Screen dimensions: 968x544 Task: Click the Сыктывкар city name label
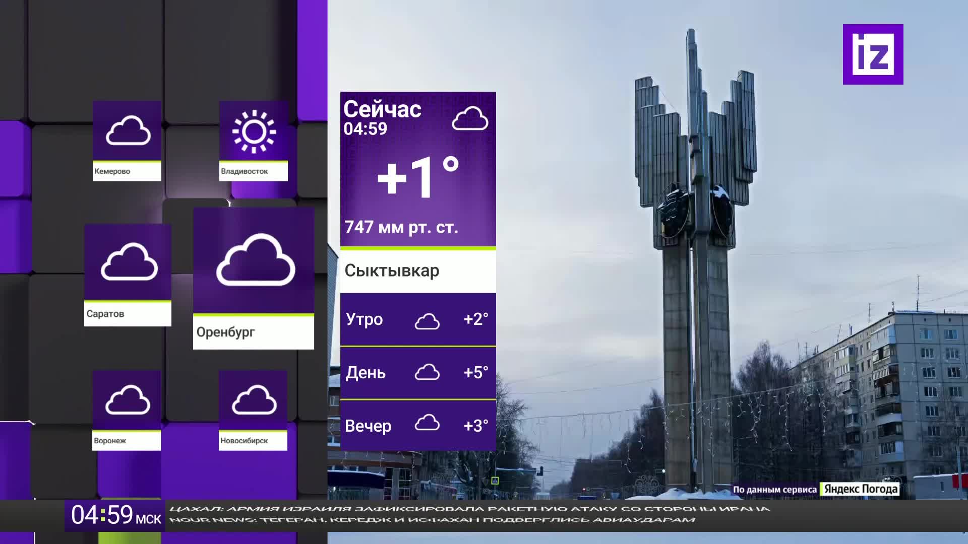(392, 270)
